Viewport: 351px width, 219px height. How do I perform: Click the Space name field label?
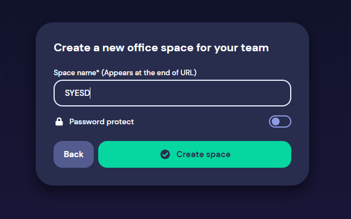(125, 72)
